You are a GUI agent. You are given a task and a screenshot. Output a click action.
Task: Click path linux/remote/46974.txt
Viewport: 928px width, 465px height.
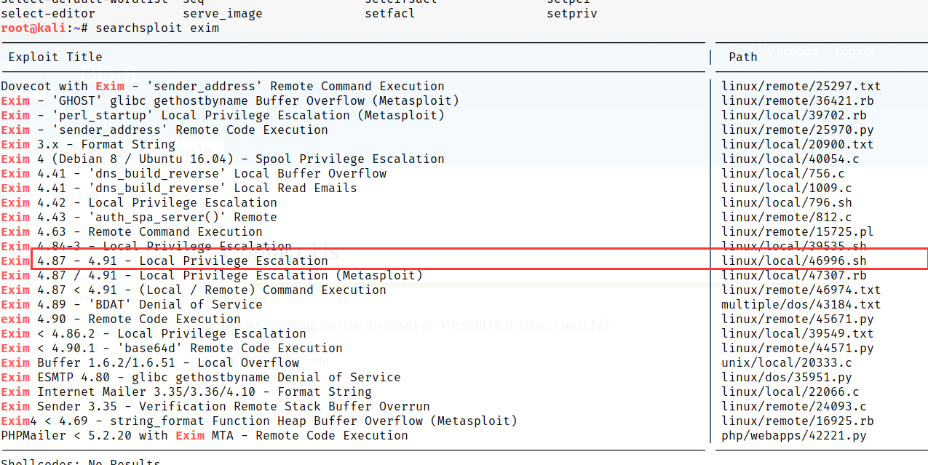pyautogui.click(x=801, y=290)
